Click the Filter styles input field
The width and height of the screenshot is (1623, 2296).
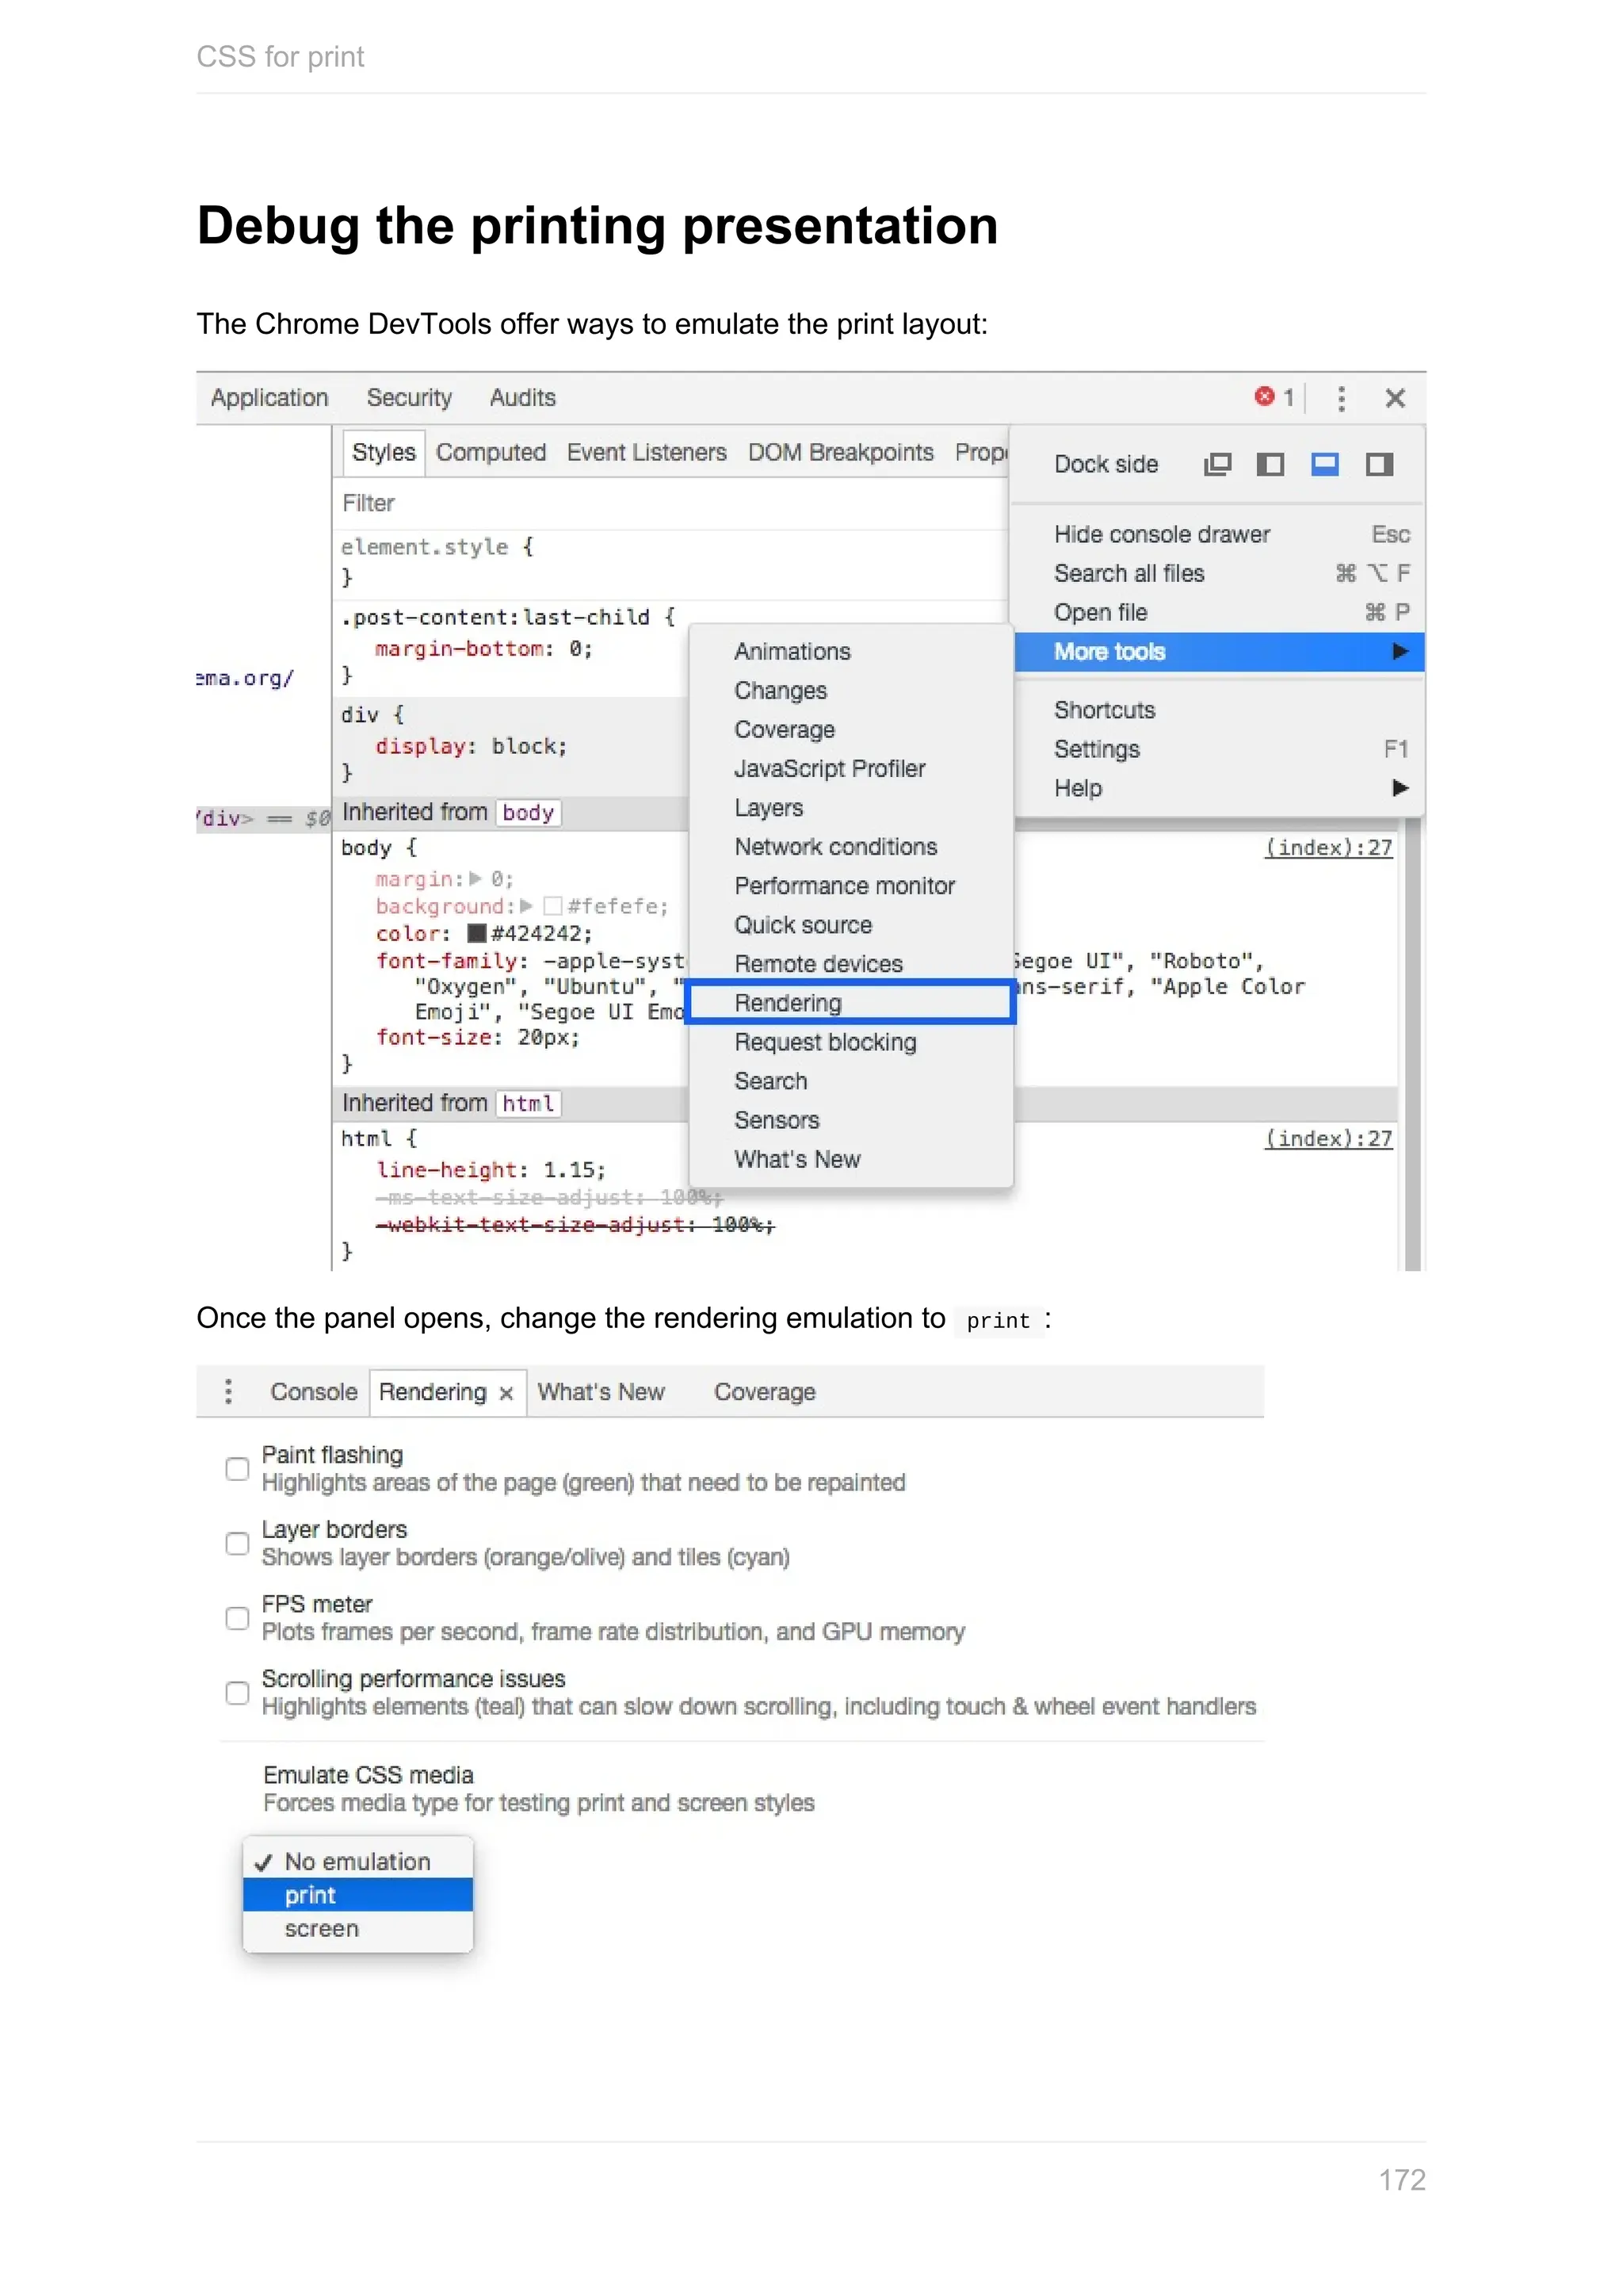click(670, 503)
